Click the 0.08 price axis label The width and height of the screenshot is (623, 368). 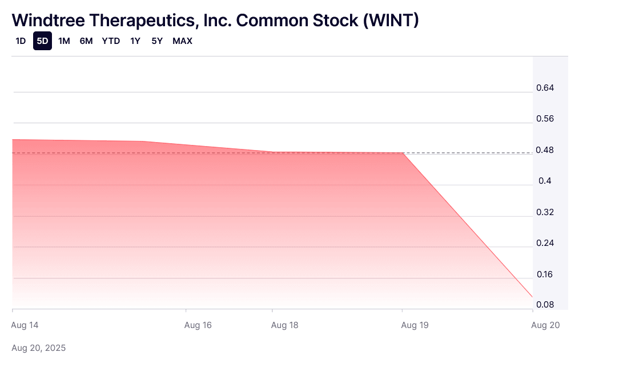(x=545, y=305)
